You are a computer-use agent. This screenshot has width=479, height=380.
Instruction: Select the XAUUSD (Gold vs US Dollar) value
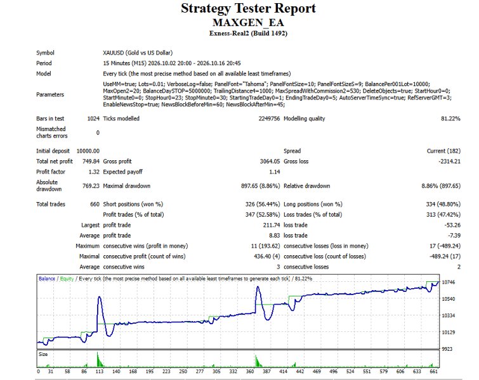coord(138,53)
